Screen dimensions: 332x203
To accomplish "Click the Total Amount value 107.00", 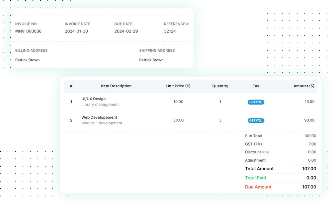I will click(x=308, y=169).
